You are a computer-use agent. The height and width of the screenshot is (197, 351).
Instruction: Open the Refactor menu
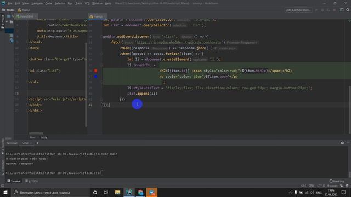[60, 4]
